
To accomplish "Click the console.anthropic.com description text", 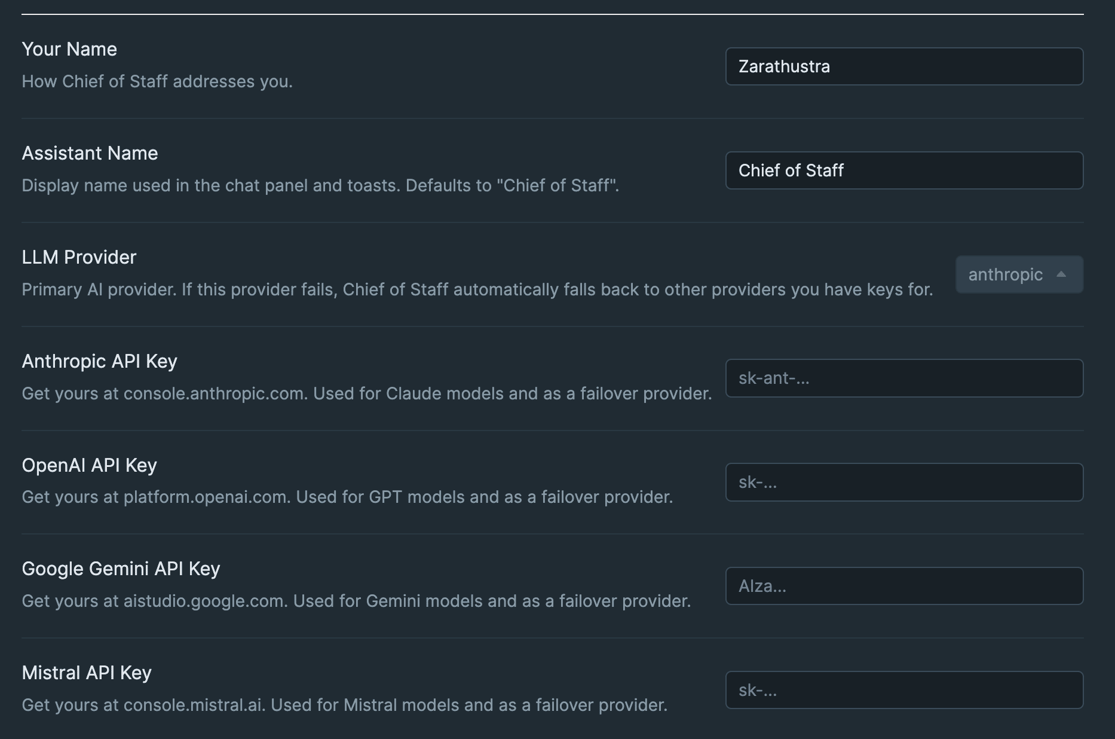I will click(213, 393).
